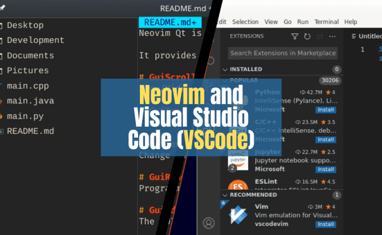382x235 pixels.
Task: Open the Selection menu
Action: 245,22
